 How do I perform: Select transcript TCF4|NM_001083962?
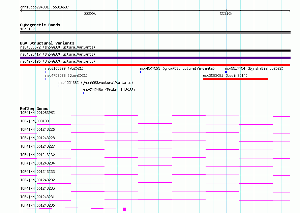(37, 113)
